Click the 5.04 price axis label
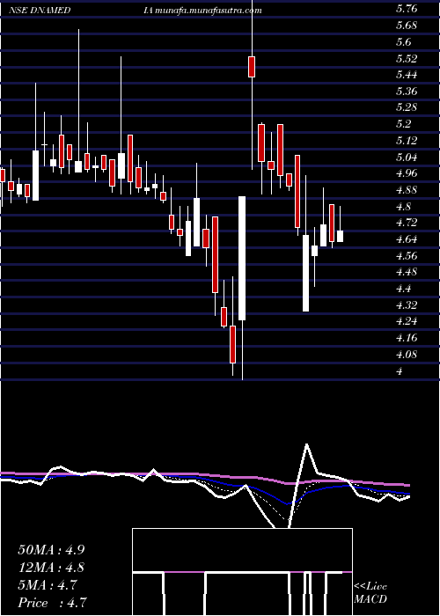440x616 pixels. (x=407, y=158)
